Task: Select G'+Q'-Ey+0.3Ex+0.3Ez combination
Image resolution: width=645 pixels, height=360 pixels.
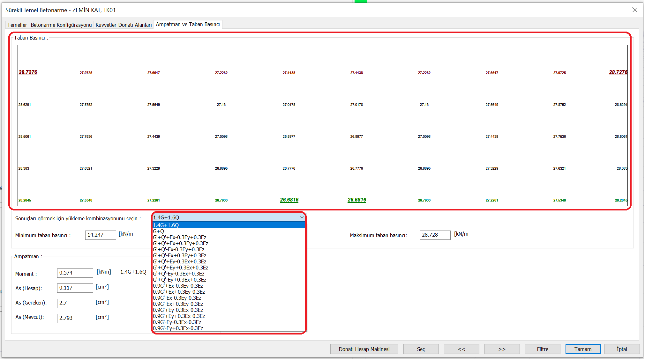Action: (x=229, y=280)
